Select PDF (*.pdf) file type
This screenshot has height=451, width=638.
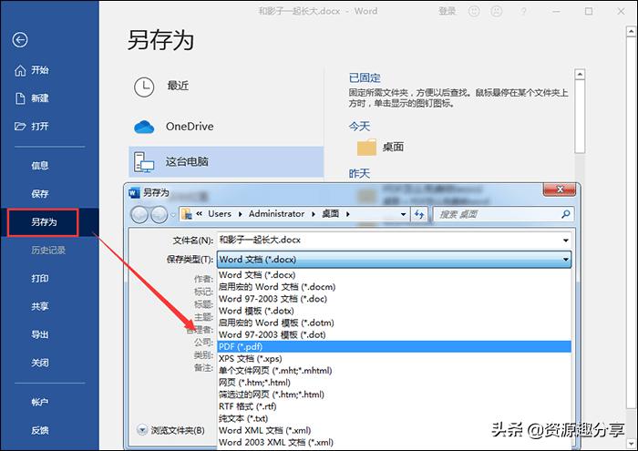pyautogui.click(x=394, y=346)
